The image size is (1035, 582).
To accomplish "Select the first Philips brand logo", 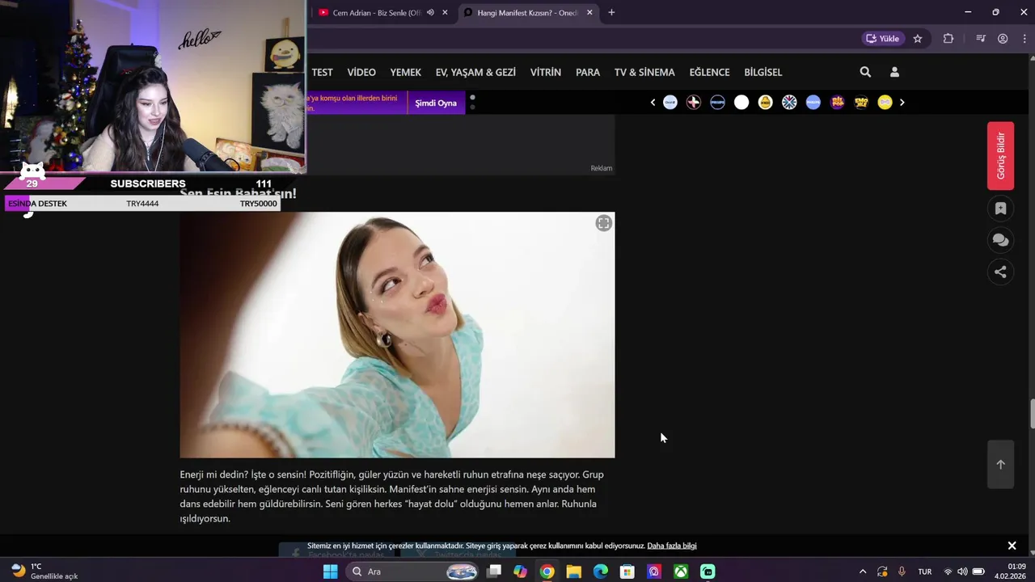I will coord(717,103).
